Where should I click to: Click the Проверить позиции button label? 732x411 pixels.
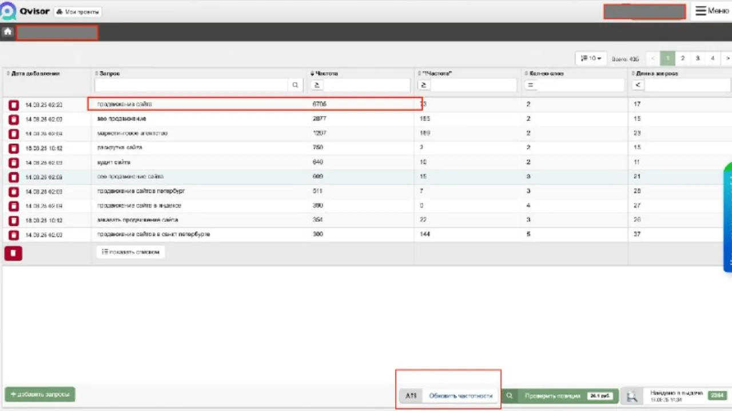point(552,396)
